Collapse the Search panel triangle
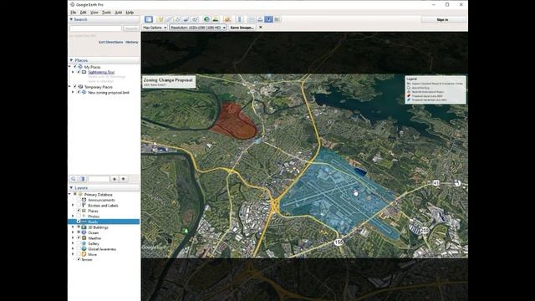Image resolution: width=535 pixels, height=301 pixels. pos(71,19)
